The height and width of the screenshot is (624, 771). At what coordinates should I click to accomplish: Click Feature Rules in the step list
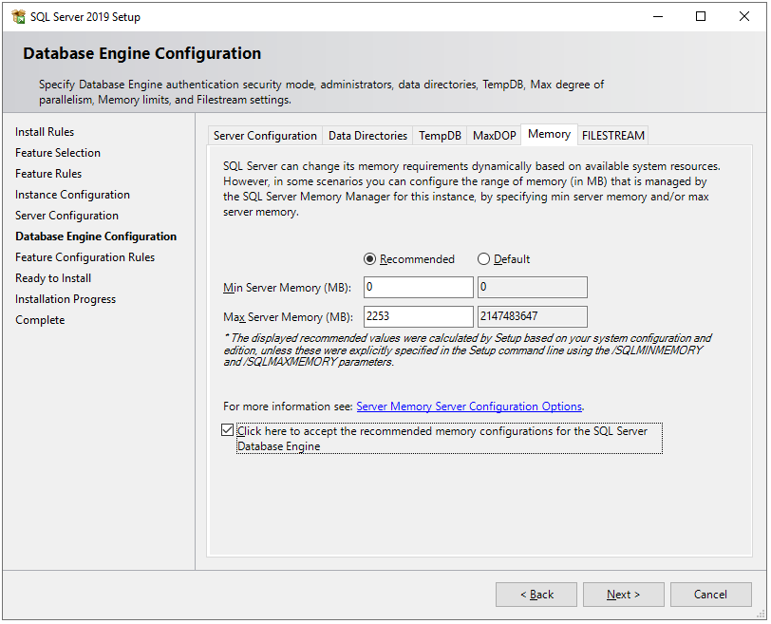pyautogui.click(x=48, y=174)
